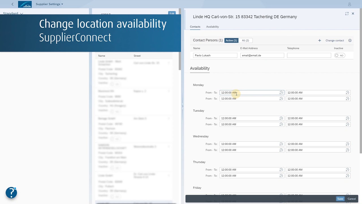Open time picker for Thursday second From
This screenshot has height=204, width=362.
point(281,176)
